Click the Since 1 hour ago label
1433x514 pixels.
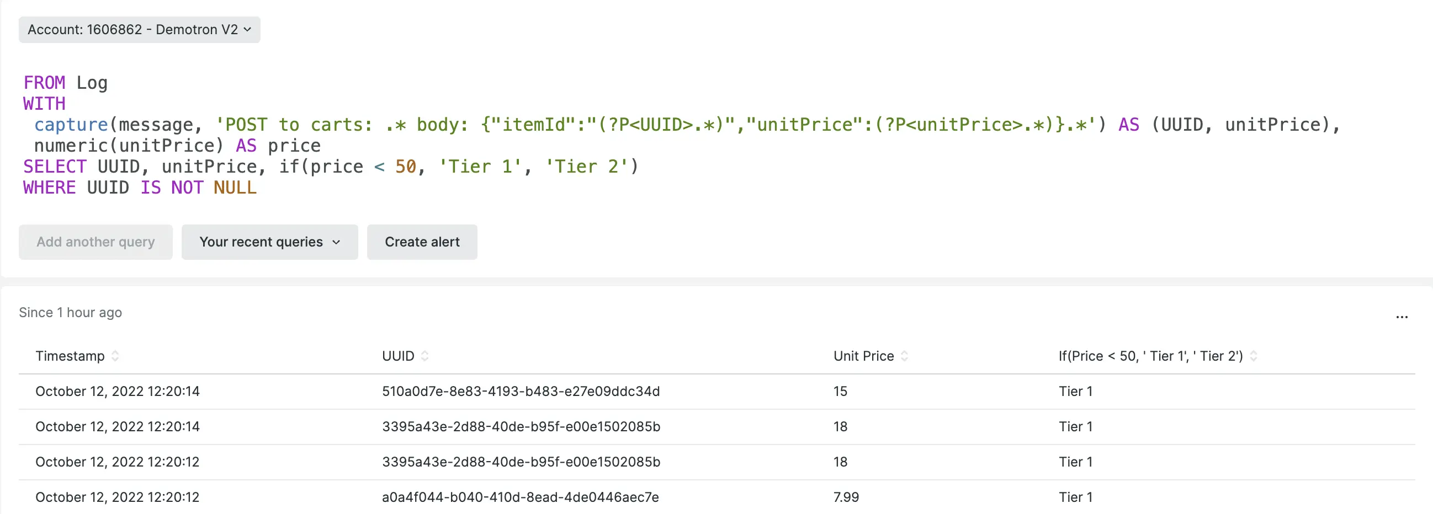(x=70, y=312)
